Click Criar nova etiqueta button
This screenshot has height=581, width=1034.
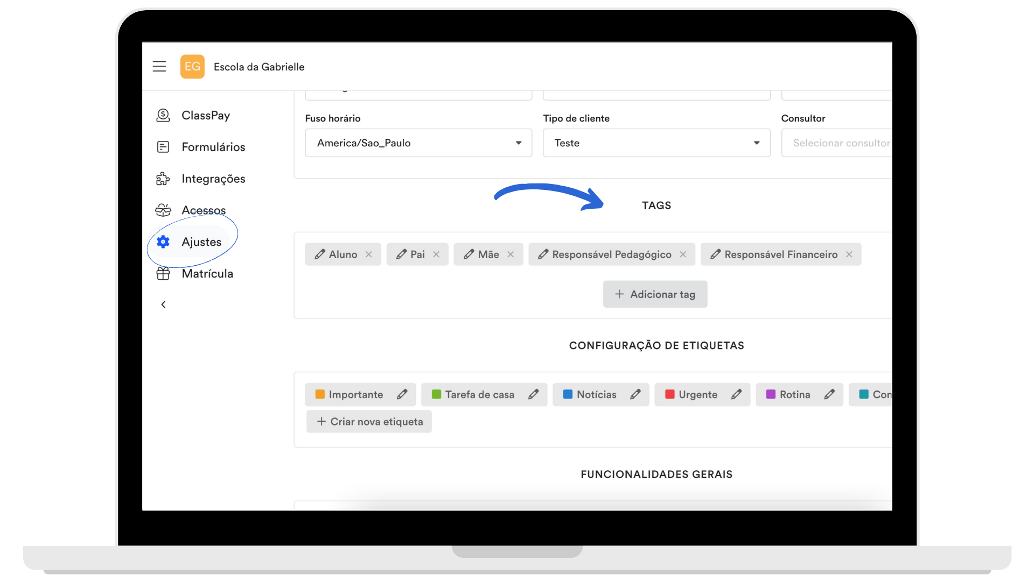coord(369,422)
